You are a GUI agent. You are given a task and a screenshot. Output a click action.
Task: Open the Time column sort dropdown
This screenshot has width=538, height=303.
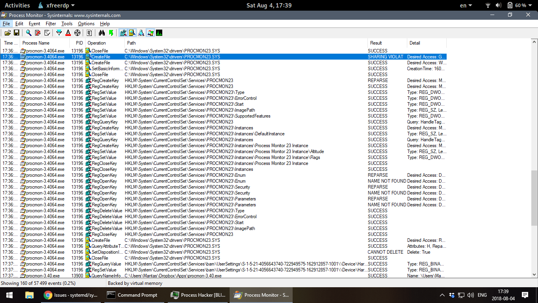click(x=10, y=43)
